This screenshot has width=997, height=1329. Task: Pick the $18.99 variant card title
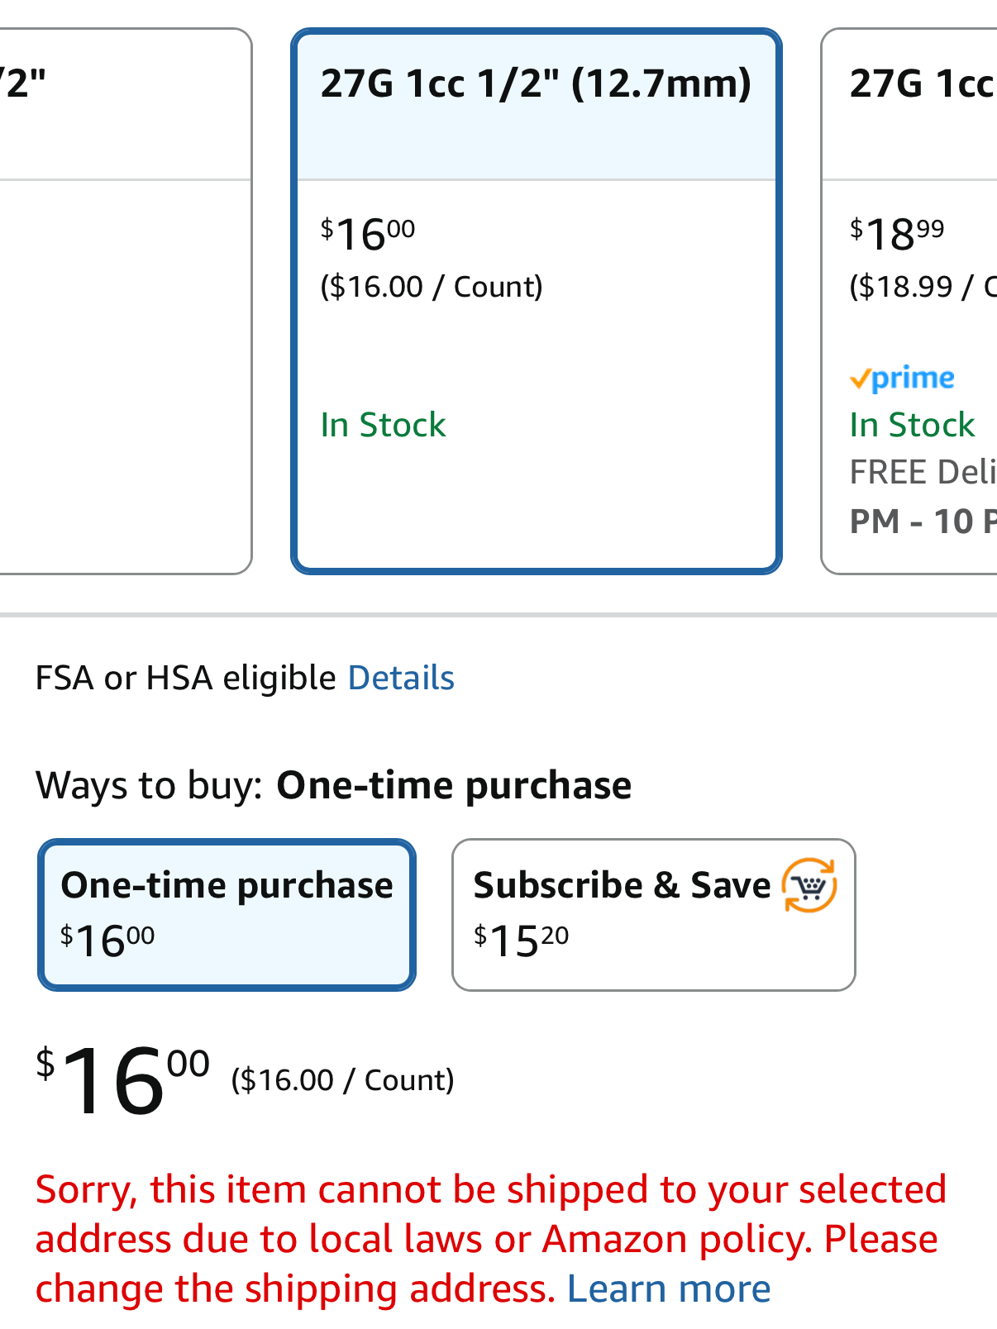pyautogui.click(x=921, y=84)
